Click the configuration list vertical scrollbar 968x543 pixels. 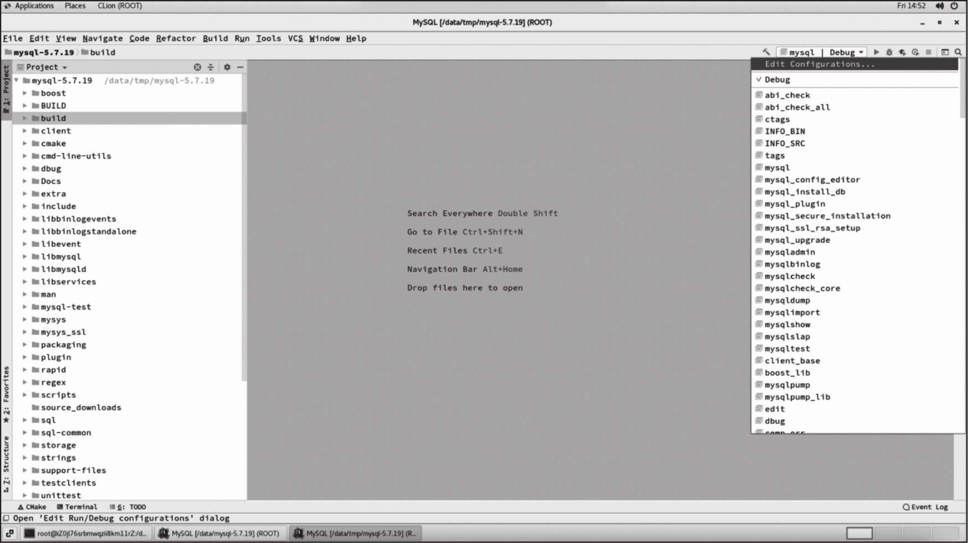coord(962,89)
